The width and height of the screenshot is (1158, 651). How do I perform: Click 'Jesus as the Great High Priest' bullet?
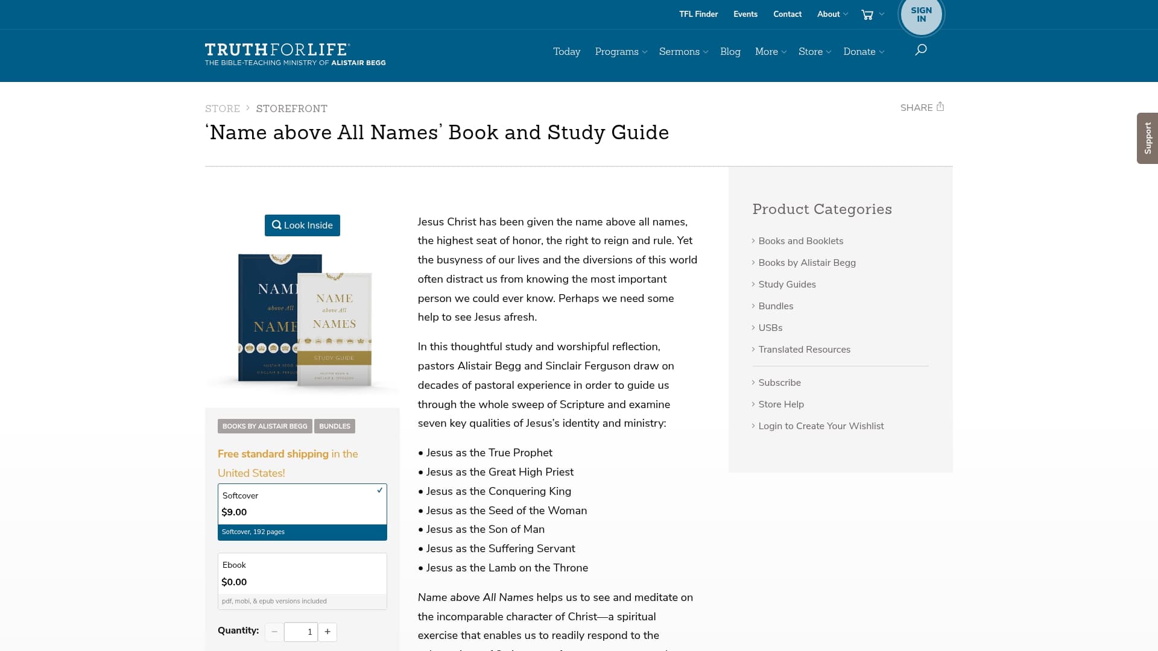tap(500, 472)
